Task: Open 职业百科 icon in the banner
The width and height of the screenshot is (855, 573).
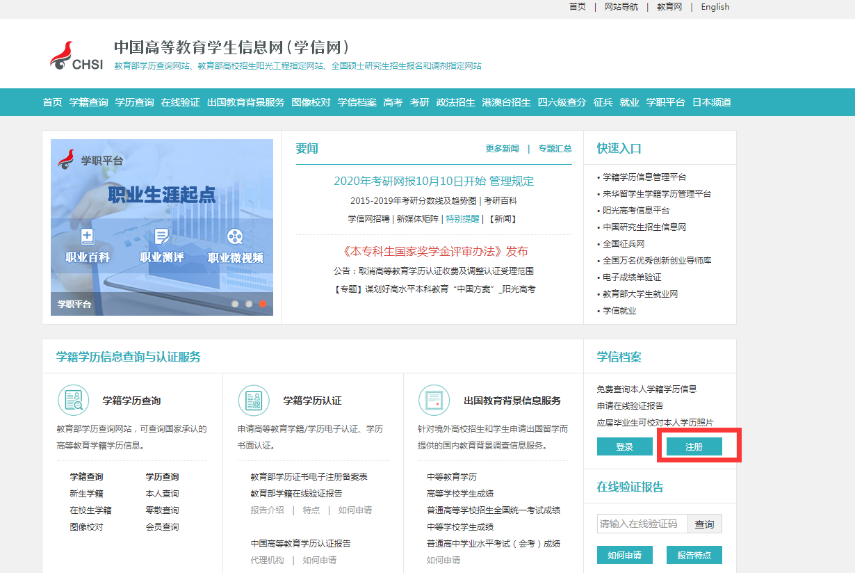Action: (x=88, y=236)
